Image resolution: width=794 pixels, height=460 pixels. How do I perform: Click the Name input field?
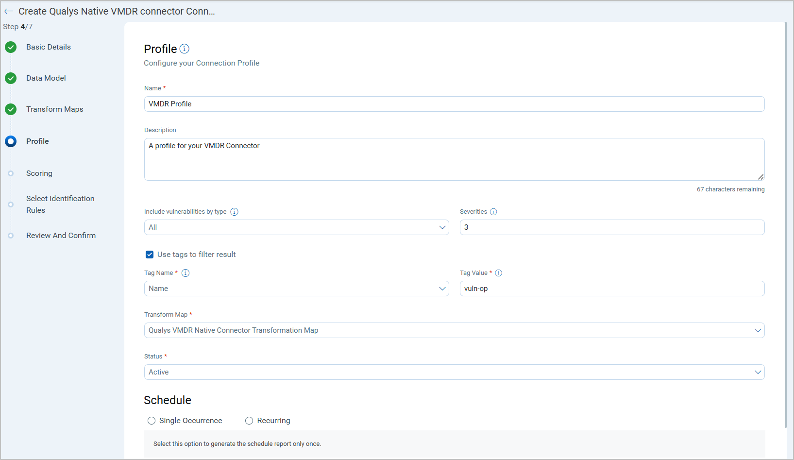(454, 104)
